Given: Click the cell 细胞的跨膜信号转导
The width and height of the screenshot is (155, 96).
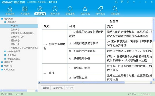Looking at the screenshot, I should click(x=87, y=44).
